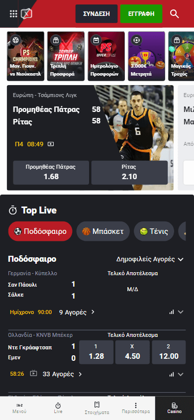
Task: Open the Μενού tab in bottom bar
Action: (19, 408)
